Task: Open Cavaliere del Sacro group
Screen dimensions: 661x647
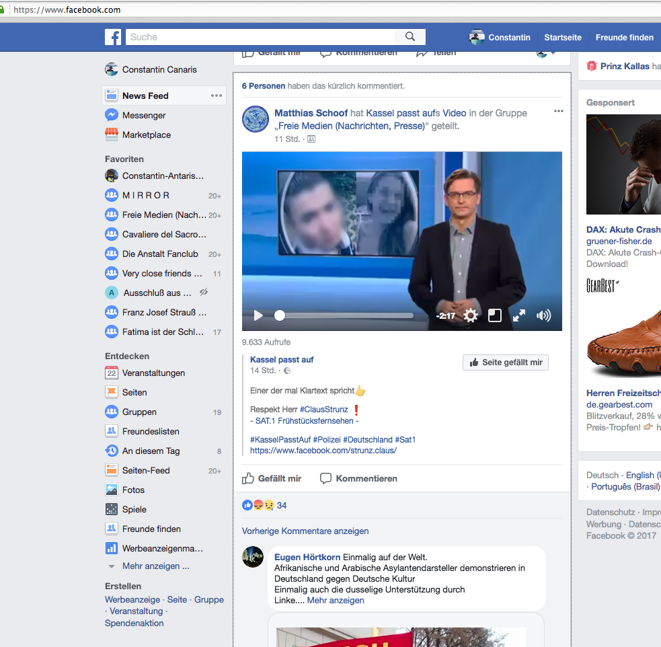Action: click(x=163, y=234)
